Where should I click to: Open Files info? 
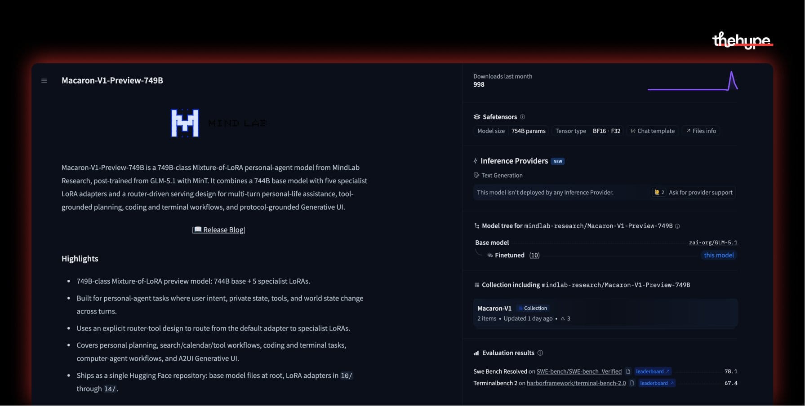(x=701, y=131)
